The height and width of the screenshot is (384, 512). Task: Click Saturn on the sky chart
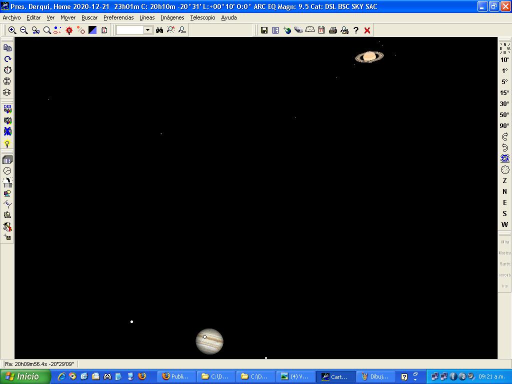click(369, 57)
